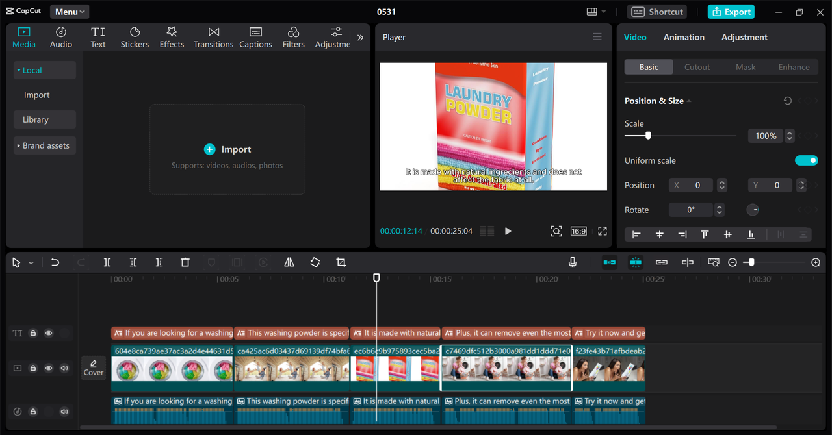
Task: Lock the audio track
Action: (33, 411)
